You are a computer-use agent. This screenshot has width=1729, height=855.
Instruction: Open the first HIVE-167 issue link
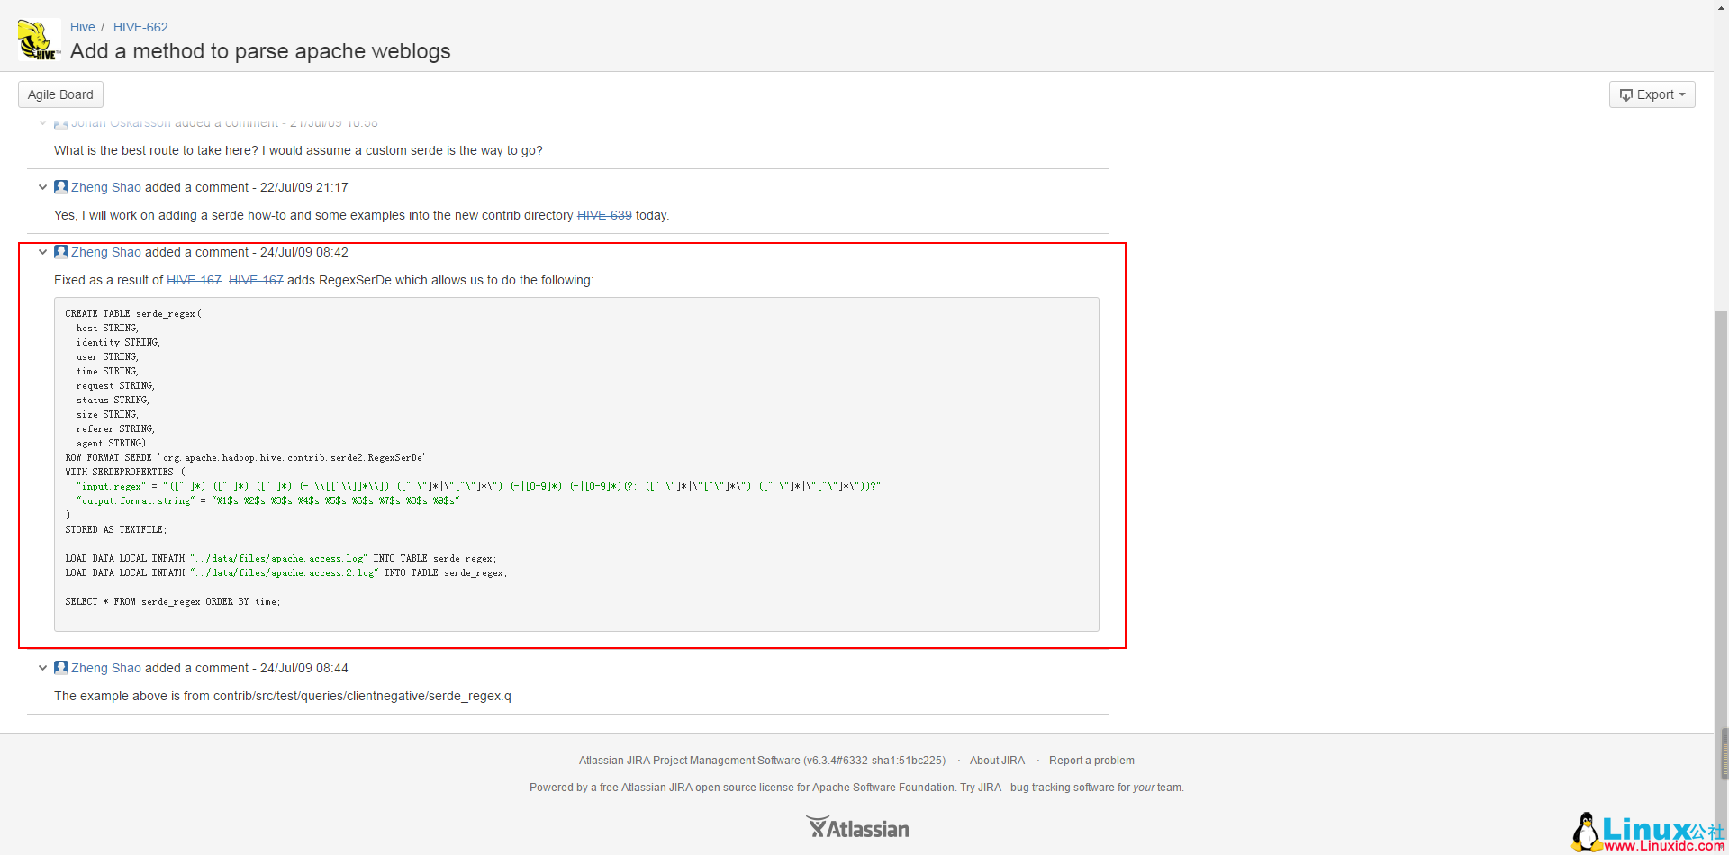194,280
